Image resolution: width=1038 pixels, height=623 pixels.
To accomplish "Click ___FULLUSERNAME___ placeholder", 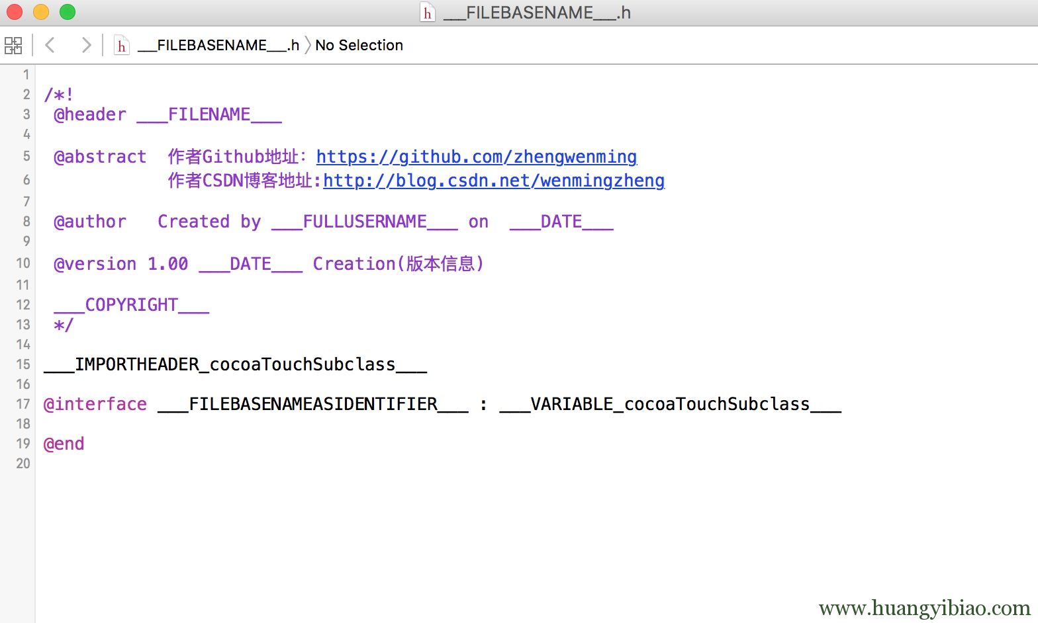I will [x=364, y=222].
